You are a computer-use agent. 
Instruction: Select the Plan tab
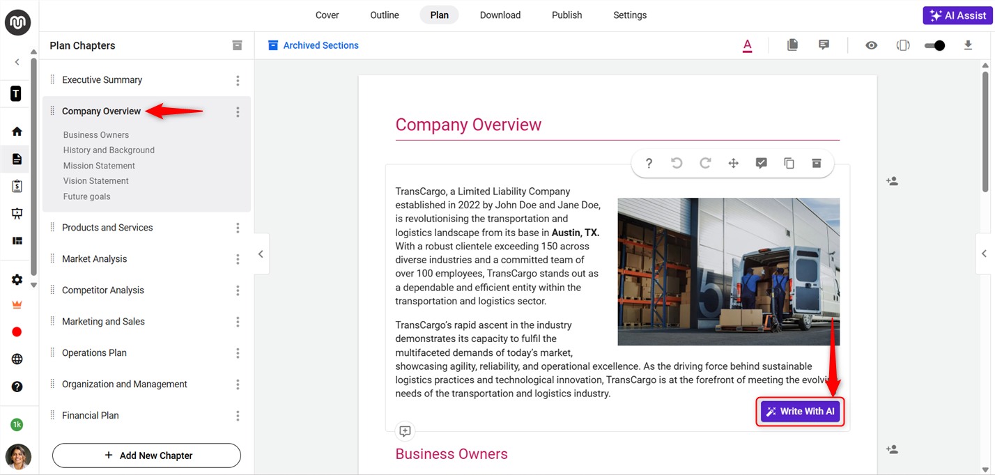click(440, 15)
